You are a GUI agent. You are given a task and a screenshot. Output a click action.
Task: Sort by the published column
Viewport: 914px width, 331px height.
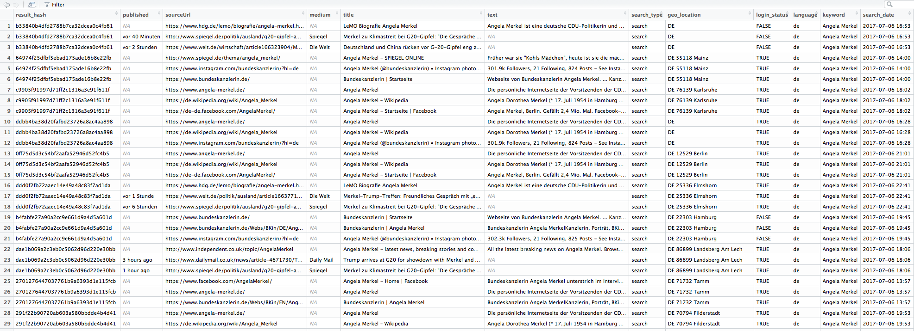(141, 15)
